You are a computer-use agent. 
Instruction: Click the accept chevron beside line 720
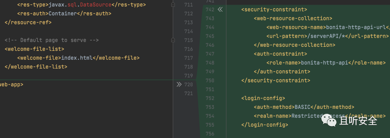(x=179, y=84)
